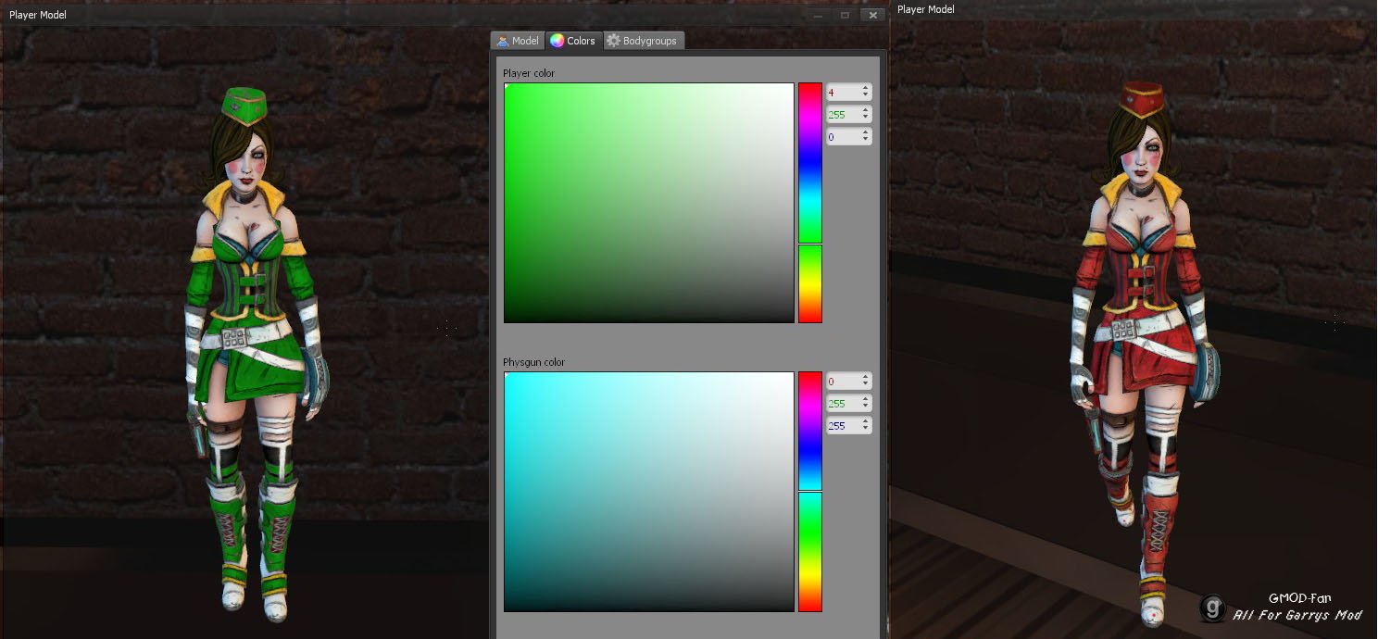The height and width of the screenshot is (639, 1378).
Task: Decrease Physgun color red value with down arrow
Action: 866,384
